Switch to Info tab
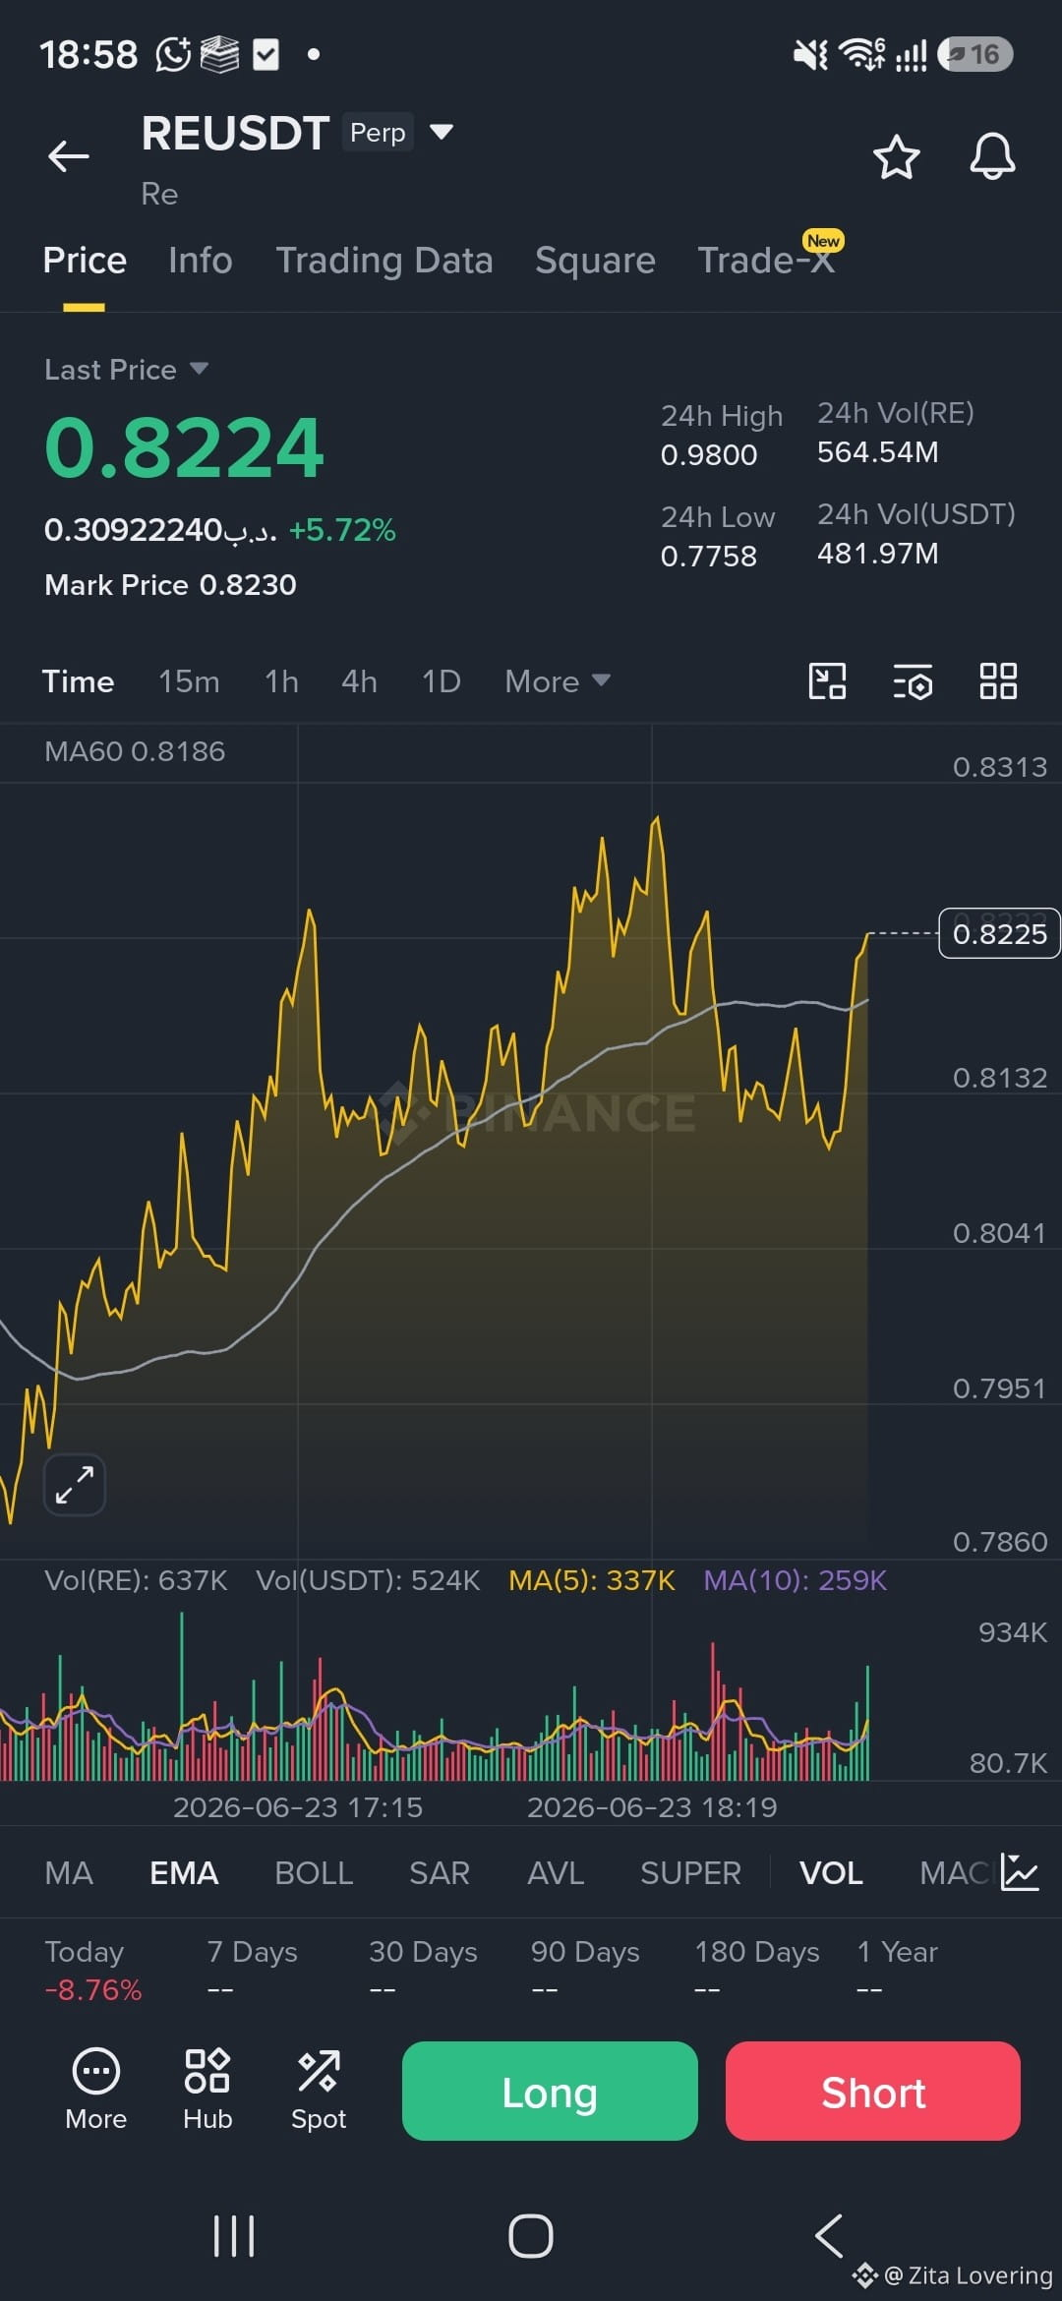 tap(201, 261)
